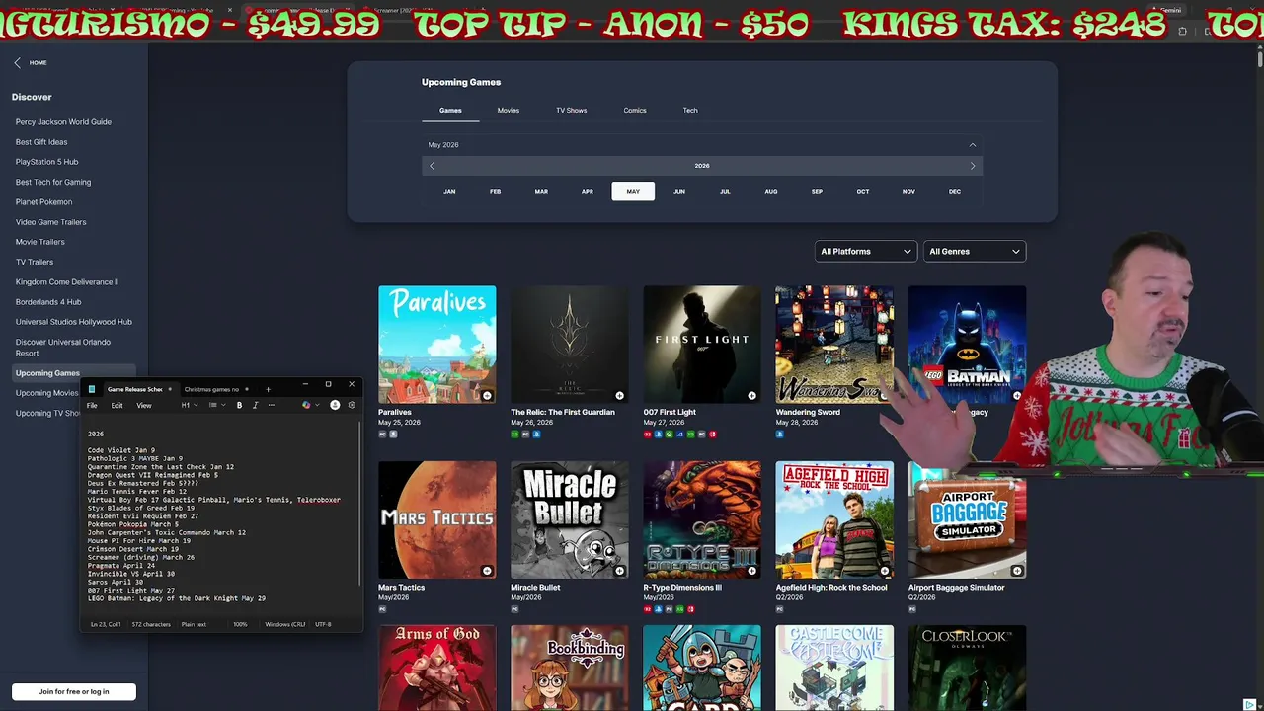1264x711 pixels.
Task: Toggle Bold formatting in Notepad
Action: pyautogui.click(x=239, y=405)
